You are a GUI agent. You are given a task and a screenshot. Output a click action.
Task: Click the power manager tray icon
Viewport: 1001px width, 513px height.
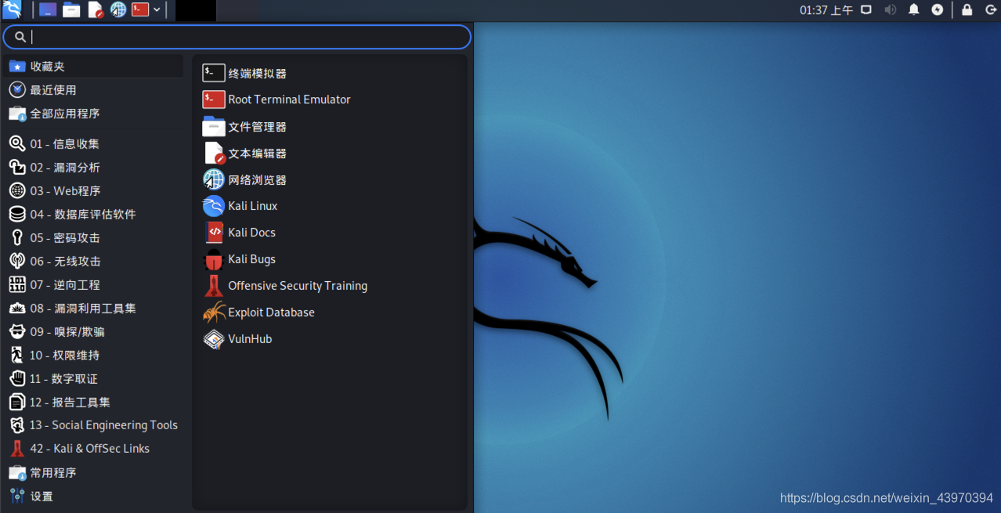point(938,10)
